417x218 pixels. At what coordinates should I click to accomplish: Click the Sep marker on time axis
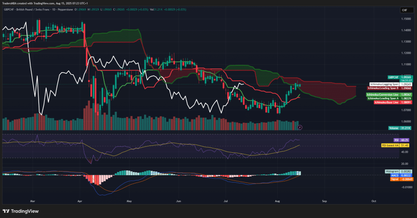coord(325,201)
